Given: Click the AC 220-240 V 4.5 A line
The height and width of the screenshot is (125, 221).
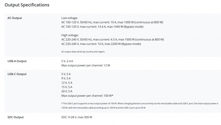Looking at the screenshot, I should coord(112,40).
